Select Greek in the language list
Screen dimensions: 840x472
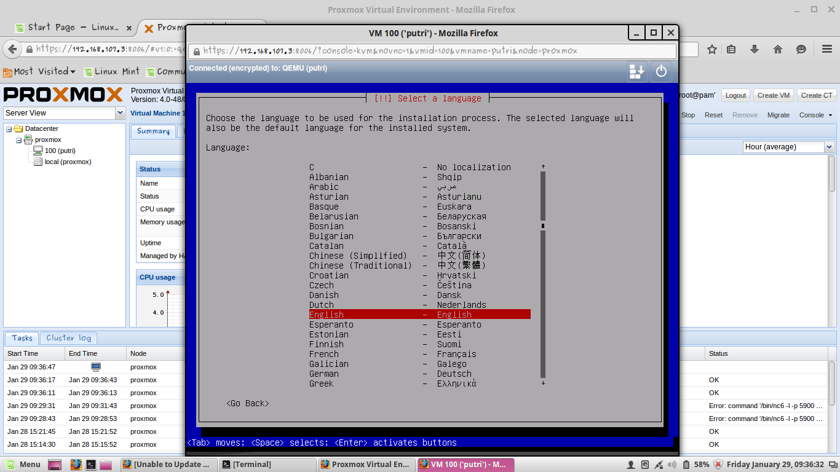[420, 383]
